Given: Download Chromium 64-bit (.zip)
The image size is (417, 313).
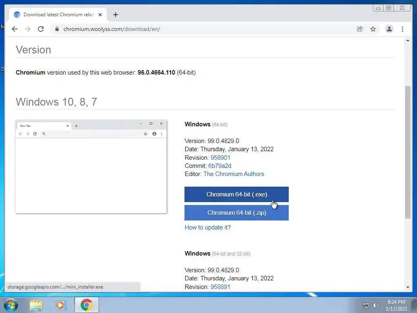Looking at the screenshot, I should (237, 213).
